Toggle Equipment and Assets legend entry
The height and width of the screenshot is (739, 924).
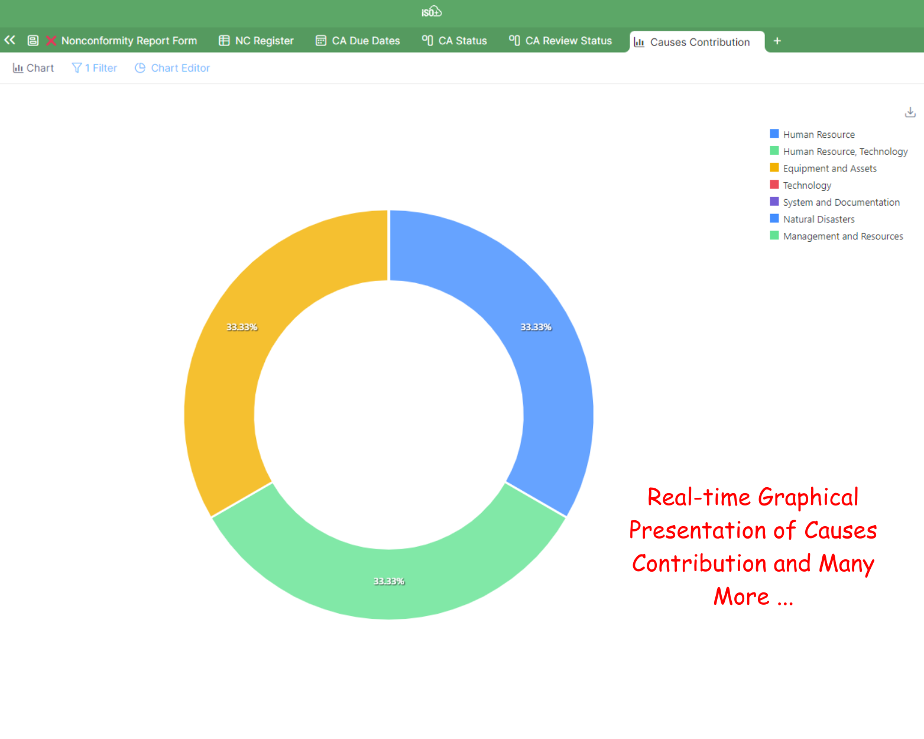(829, 168)
